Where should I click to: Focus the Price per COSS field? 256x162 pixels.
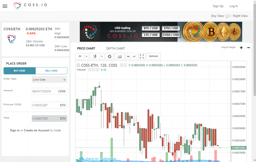pos(49,105)
